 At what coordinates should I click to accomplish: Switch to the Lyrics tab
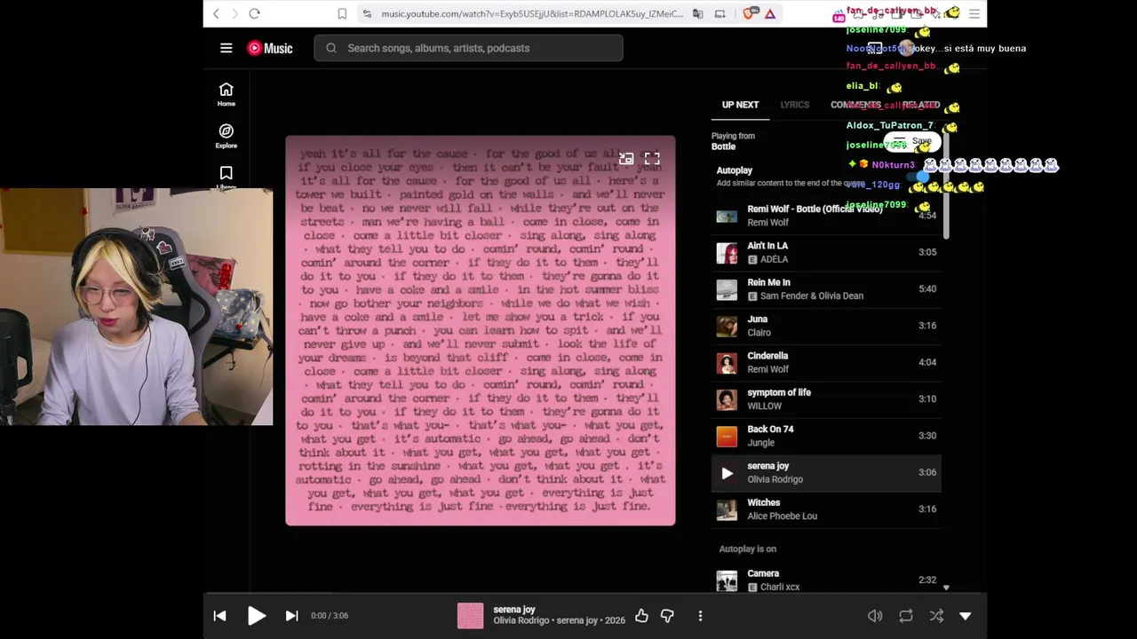pyautogui.click(x=794, y=105)
